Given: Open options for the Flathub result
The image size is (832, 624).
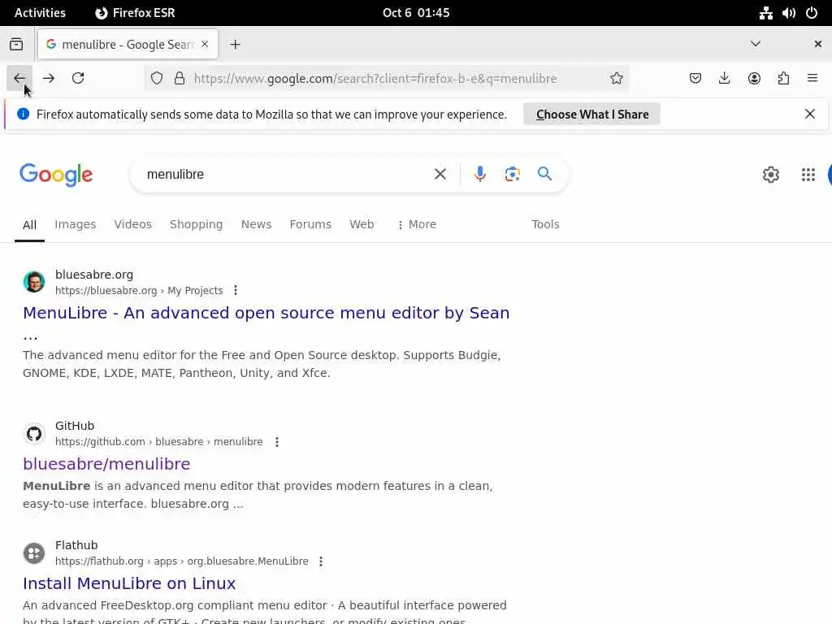Looking at the screenshot, I should [321, 561].
